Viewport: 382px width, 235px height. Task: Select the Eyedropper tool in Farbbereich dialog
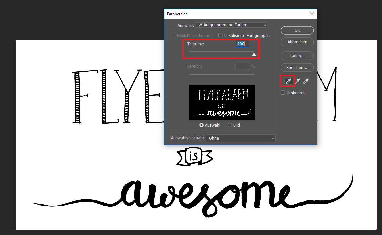[288, 81]
